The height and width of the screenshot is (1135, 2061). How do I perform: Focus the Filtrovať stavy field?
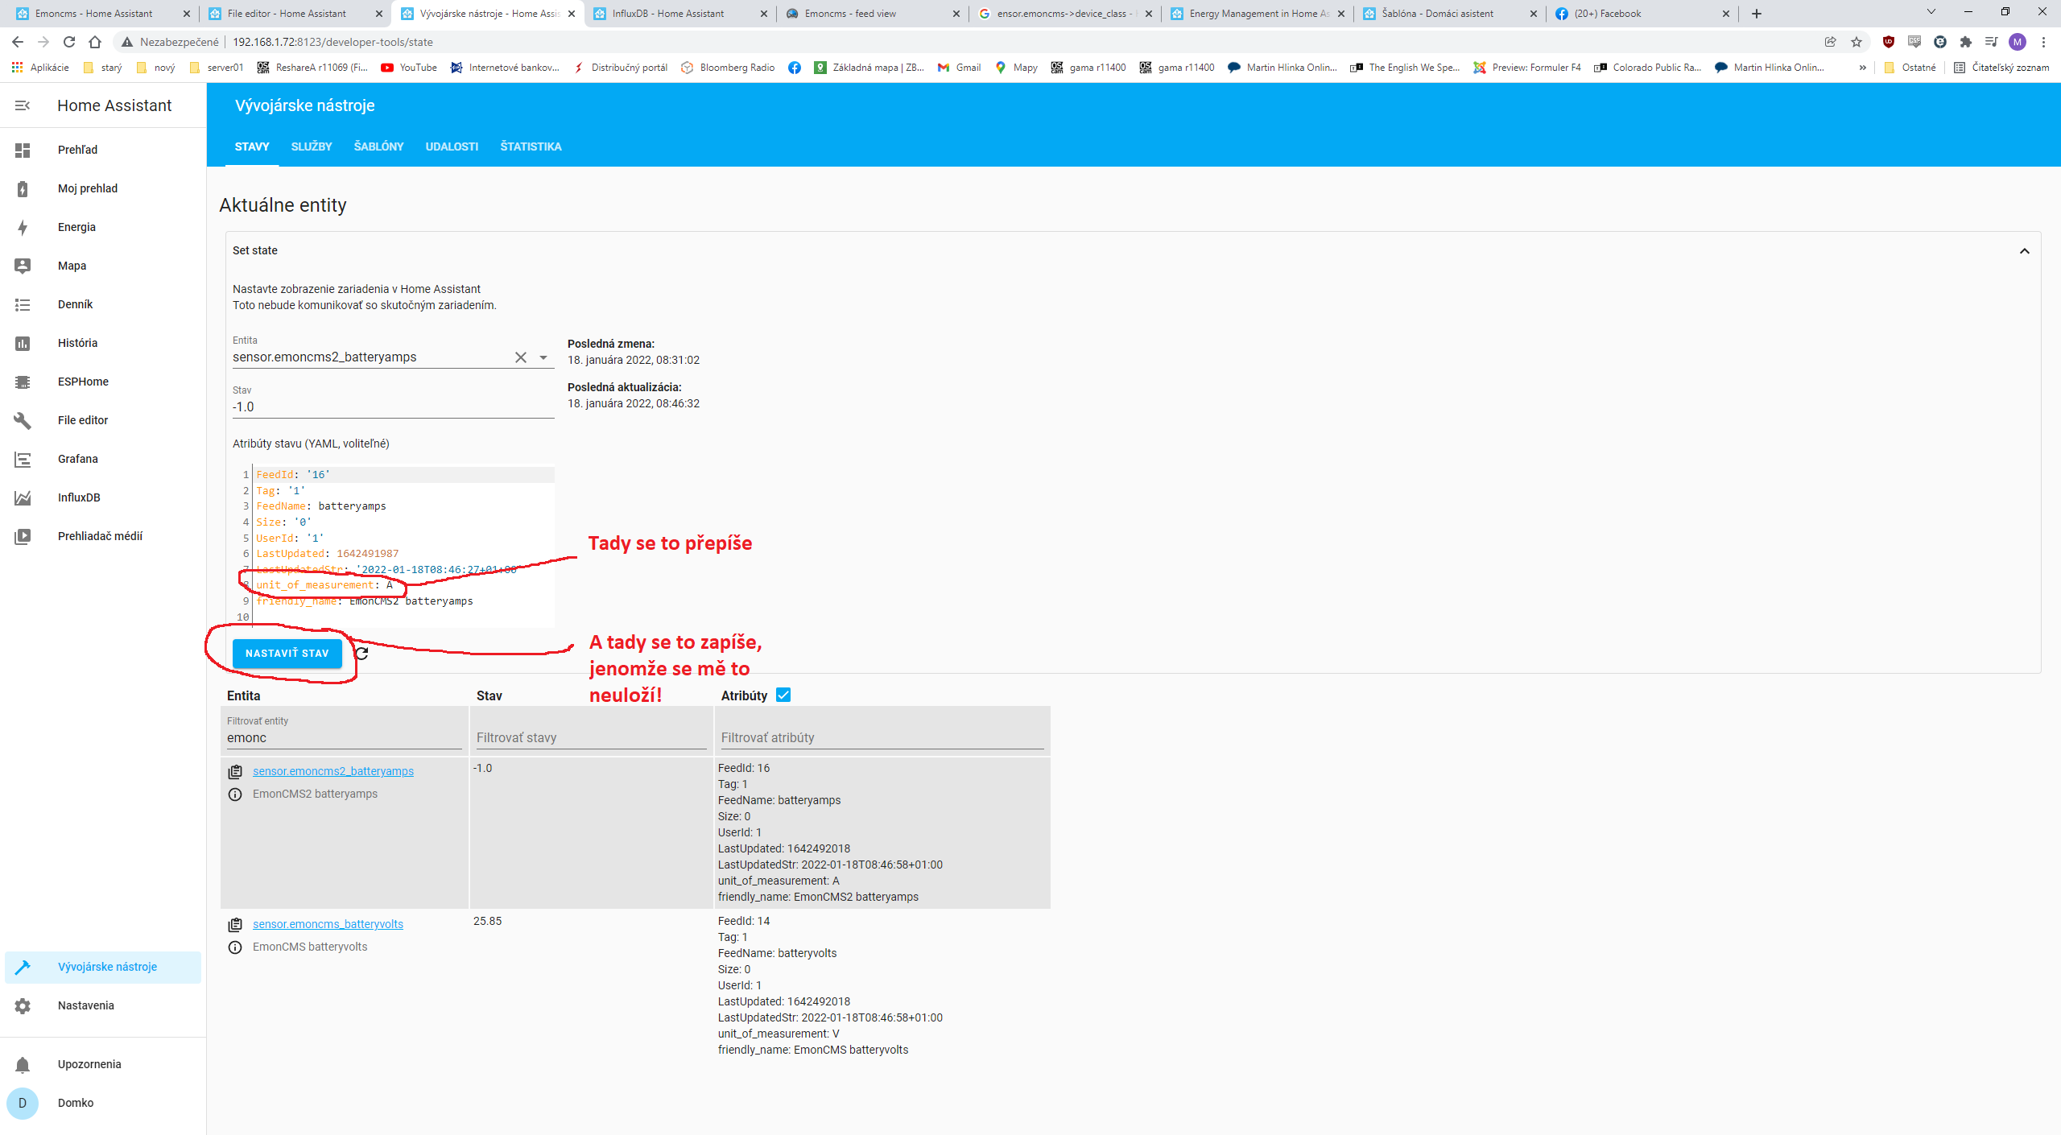click(x=591, y=737)
